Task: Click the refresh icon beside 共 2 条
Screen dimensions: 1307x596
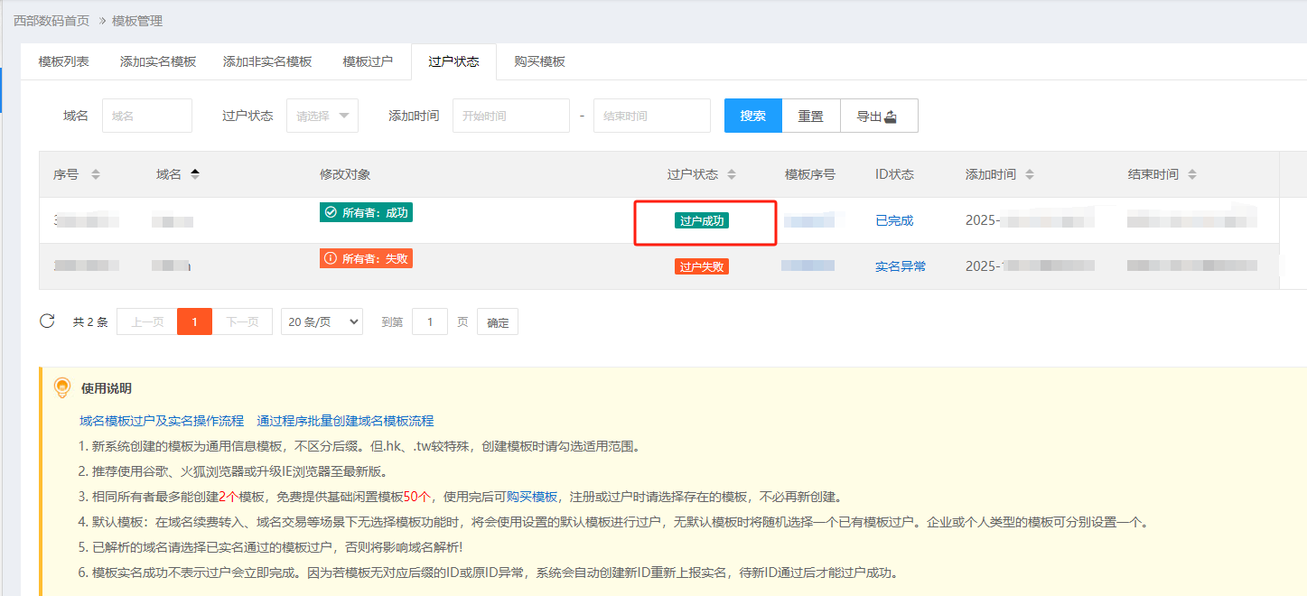Action: click(47, 321)
